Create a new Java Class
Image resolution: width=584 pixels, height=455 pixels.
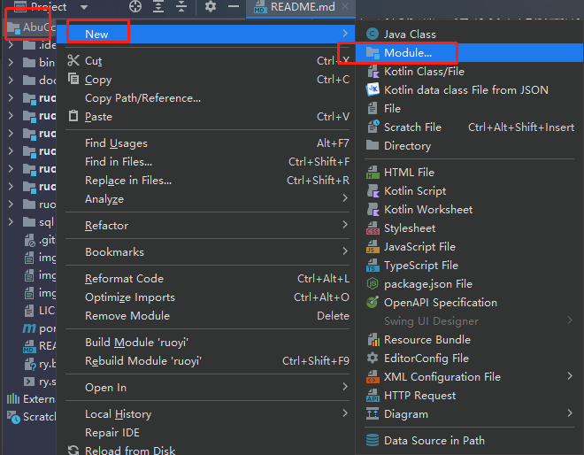coord(470,34)
